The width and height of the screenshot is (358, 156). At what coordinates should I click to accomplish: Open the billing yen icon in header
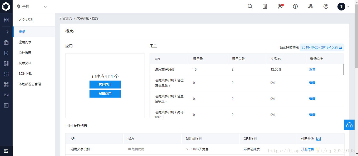coord(326,7)
